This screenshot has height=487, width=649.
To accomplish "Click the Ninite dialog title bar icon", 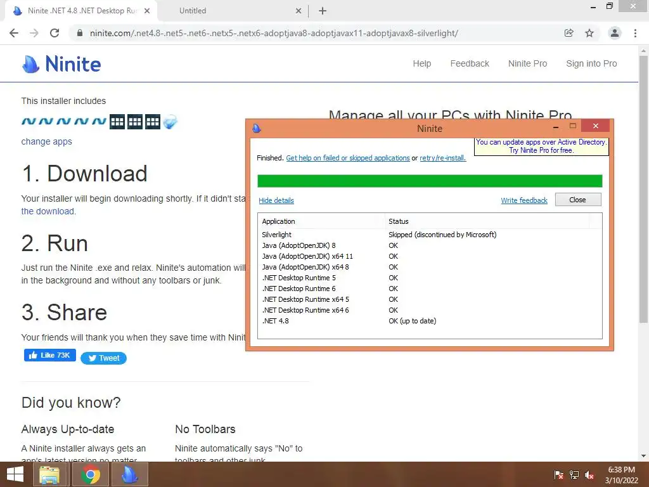I will pos(257,128).
